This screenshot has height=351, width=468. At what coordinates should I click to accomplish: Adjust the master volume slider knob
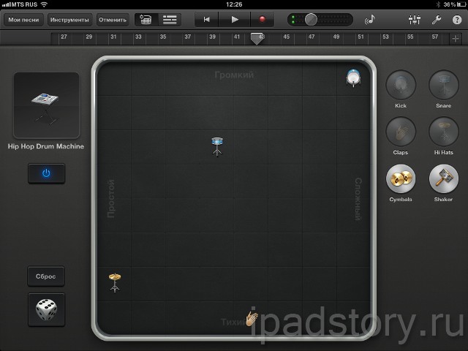[x=311, y=20]
